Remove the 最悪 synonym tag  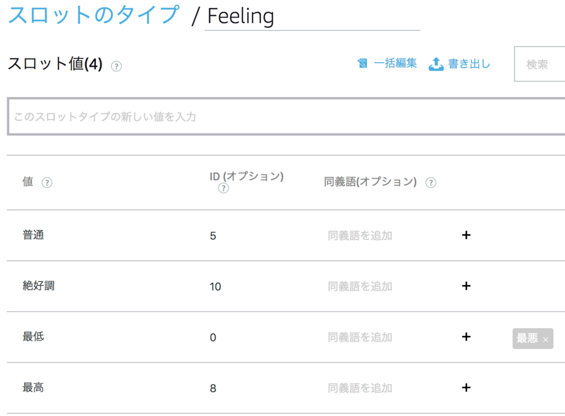click(x=546, y=340)
